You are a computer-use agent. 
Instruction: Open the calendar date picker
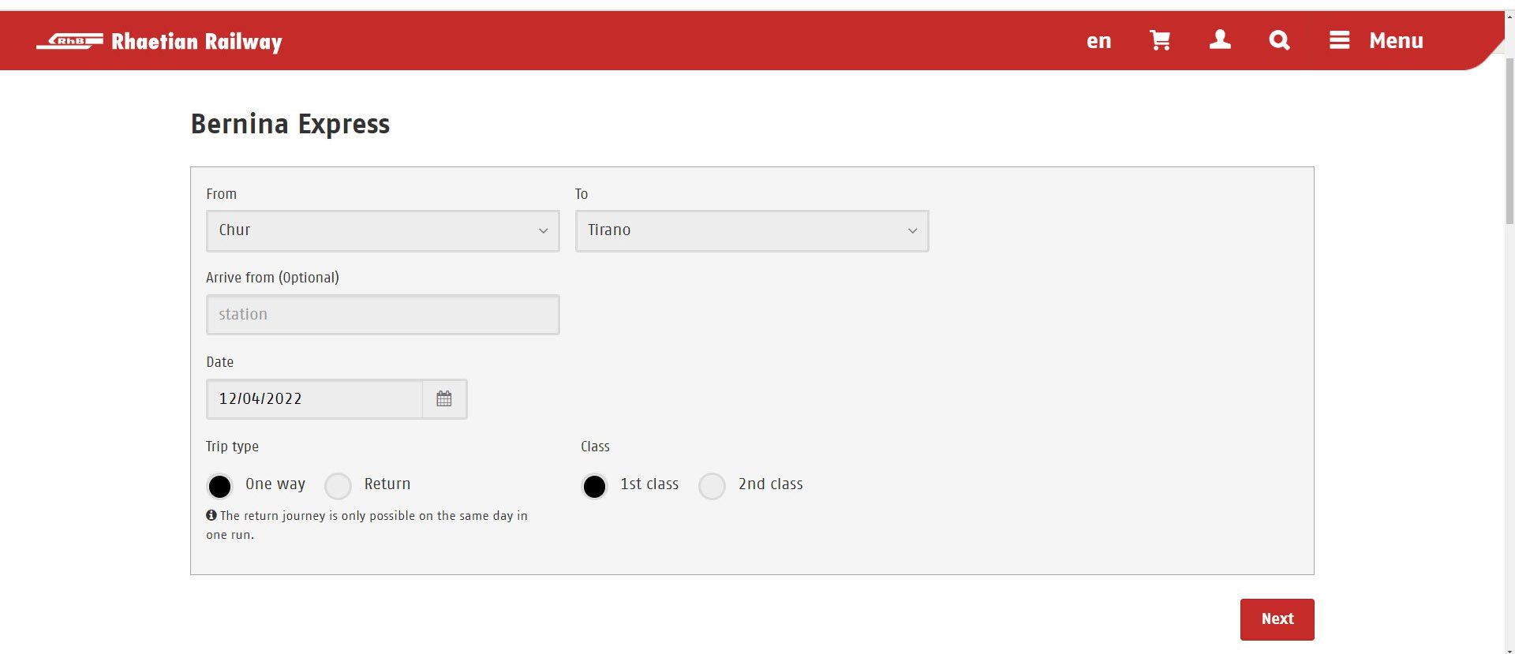pos(444,399)
